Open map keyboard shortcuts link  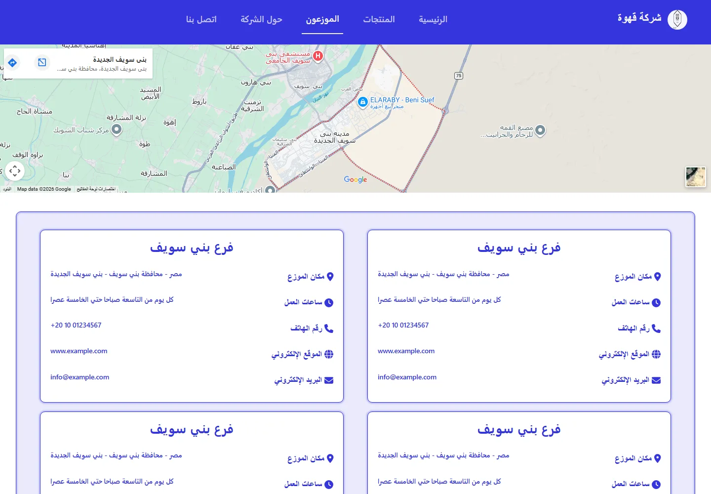(x=96, y=189)
